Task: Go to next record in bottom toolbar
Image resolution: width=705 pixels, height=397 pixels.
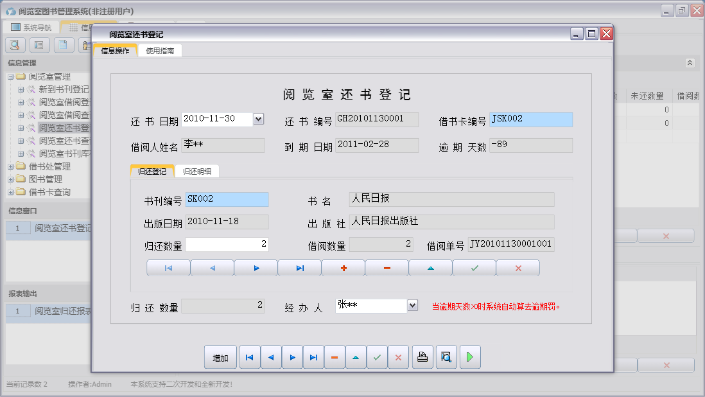Action: tap(292, 357)
